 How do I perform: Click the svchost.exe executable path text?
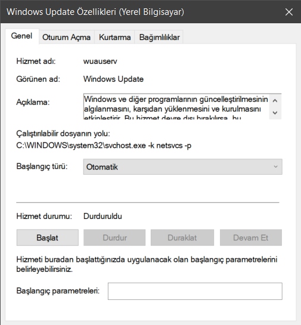pyautogui.click(x=104, y=146)
